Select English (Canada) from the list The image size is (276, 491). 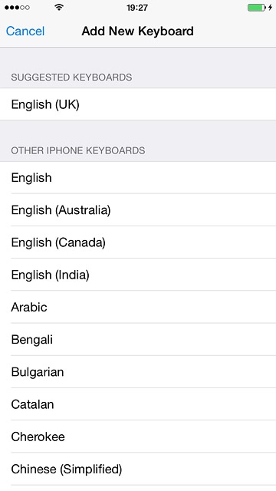coord(138,242)
